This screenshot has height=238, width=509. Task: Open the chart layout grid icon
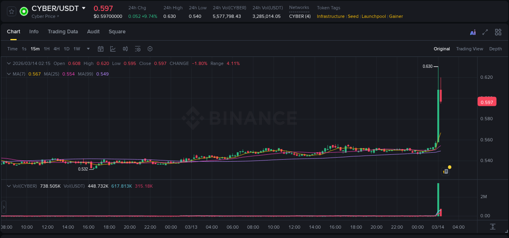(498, 32)
